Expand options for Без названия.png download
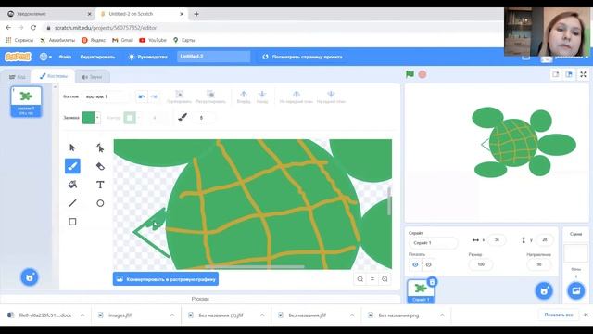This screenshot has height=334, width=593. pos(442,315)
